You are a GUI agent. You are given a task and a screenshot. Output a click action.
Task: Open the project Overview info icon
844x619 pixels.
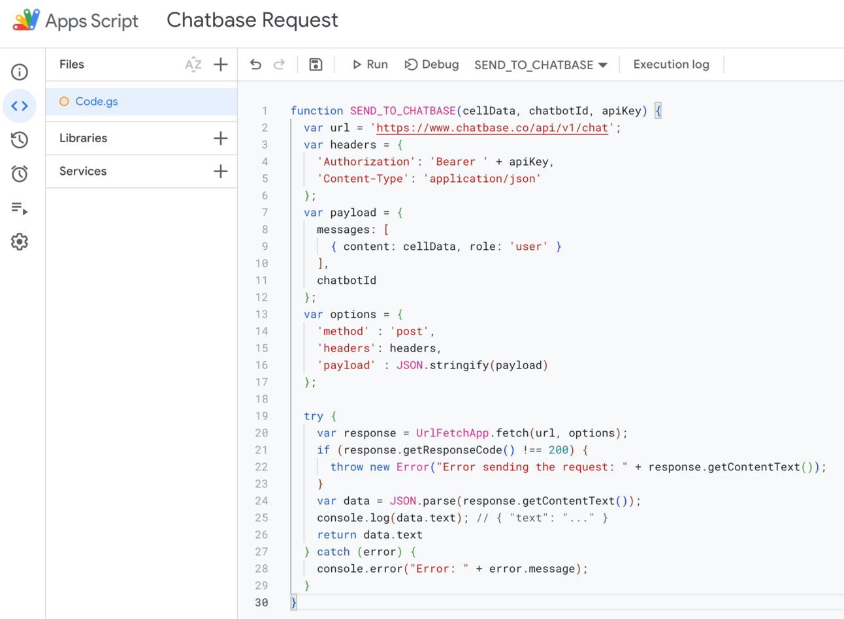click(20, 72)
